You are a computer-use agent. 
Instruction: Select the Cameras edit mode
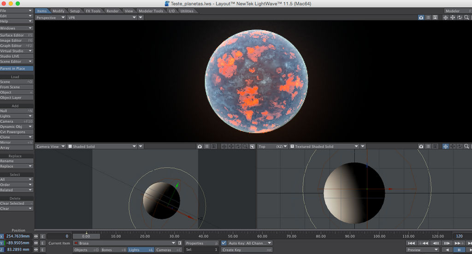coord(169,250)
